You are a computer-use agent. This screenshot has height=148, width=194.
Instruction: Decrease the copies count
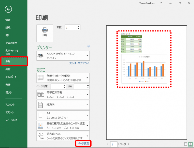pyautogui.click(x=79, y=28)
